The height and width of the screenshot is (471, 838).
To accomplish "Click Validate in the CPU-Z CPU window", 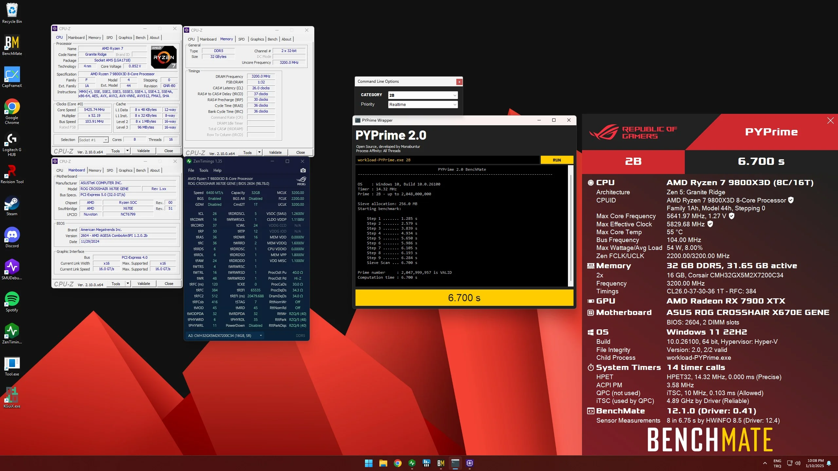I will click(143, 151).
